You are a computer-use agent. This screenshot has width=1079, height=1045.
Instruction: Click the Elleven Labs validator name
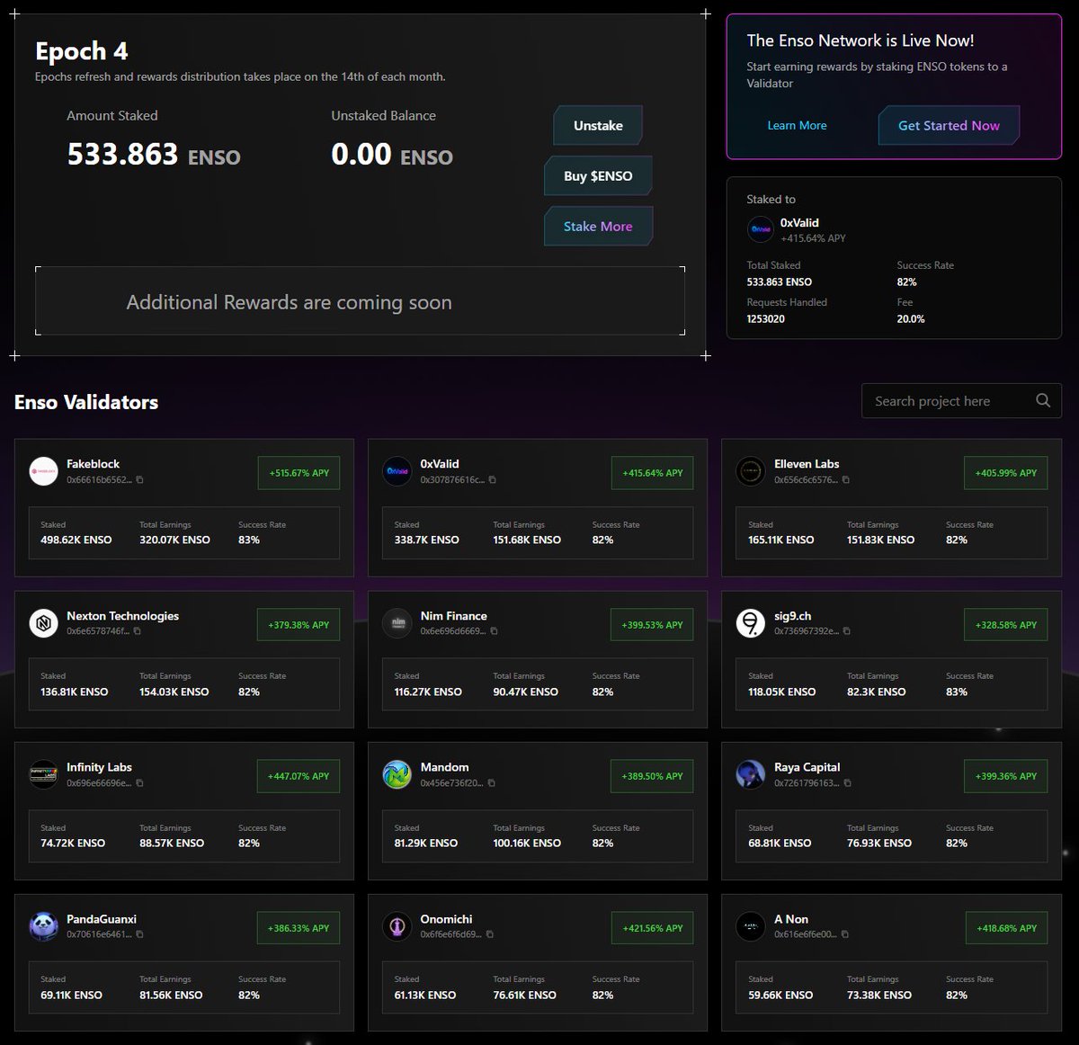pos(807,464)
